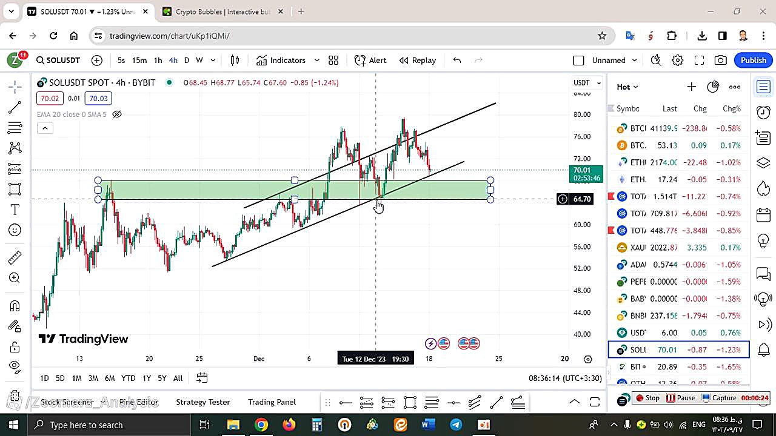Image resolution: width=776 pixels, height=436 pixels.
Task: Open Telegram from the taskbar
Action: pos(456,424)
